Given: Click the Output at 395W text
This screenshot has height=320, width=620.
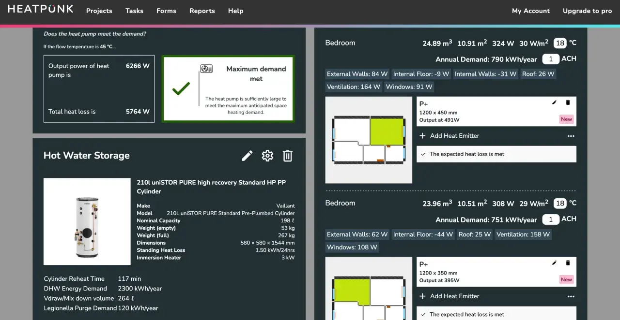Looking at the screenshot, I should click(439, 280).
